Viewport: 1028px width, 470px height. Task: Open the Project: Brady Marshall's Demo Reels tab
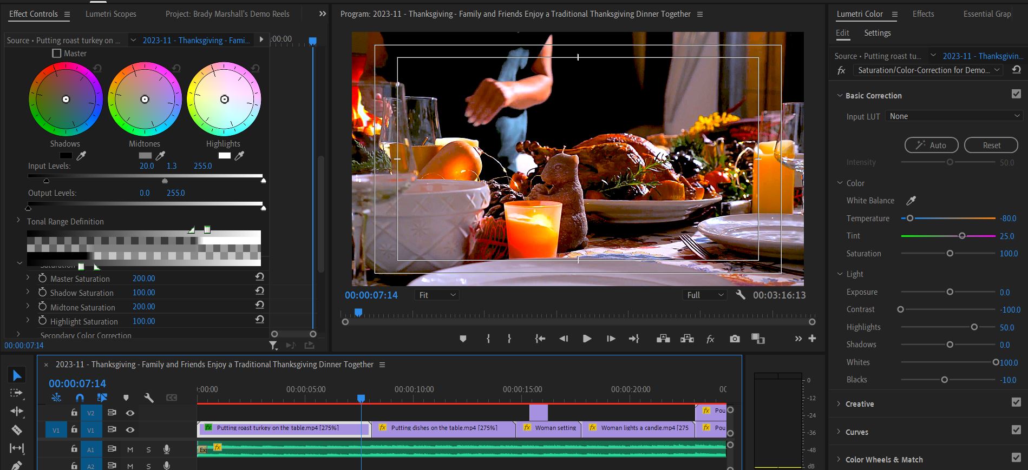(x=227, y=14)
